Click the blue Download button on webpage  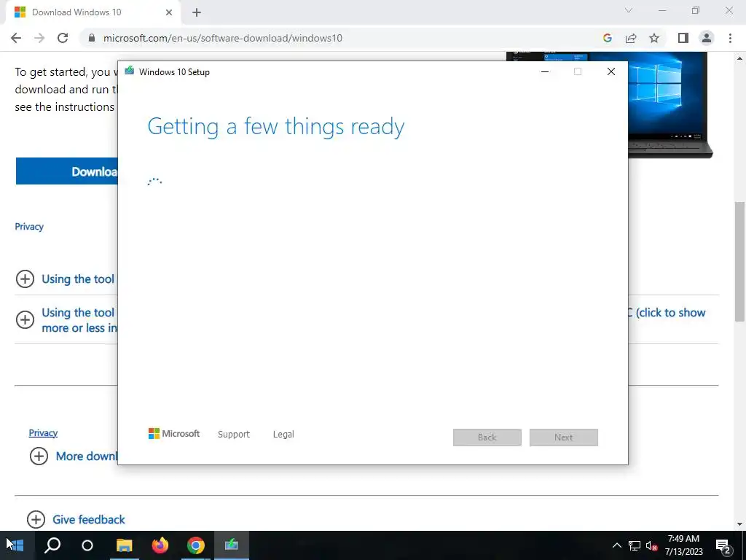click(66, 171)
